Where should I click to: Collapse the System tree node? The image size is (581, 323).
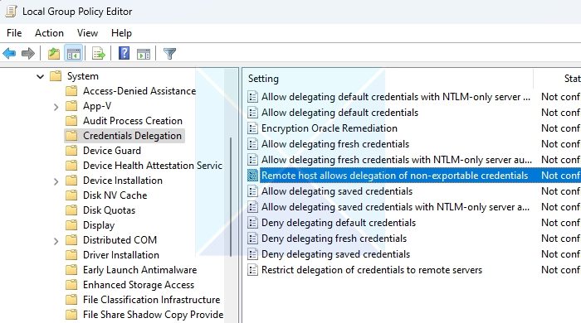[x=40, y=76]
